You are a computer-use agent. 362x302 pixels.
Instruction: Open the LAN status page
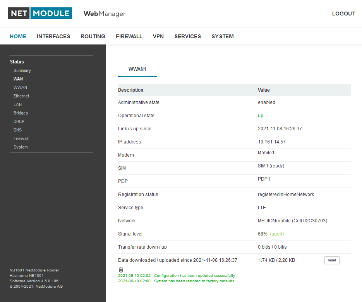[x=17, y=104]
